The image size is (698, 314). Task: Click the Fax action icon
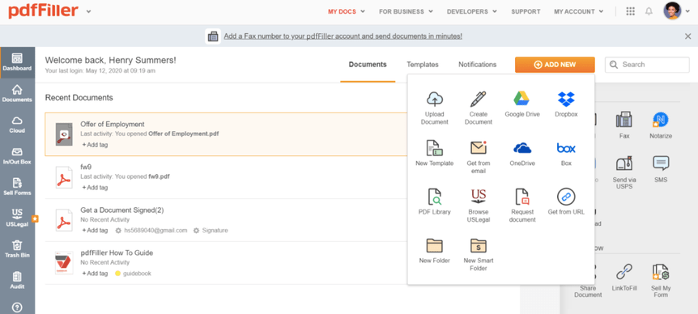tap(624, 125)
